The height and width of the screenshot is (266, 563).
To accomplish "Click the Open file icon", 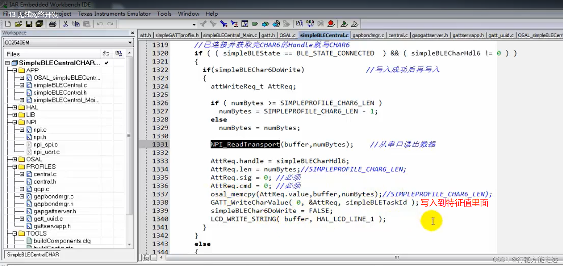I will (x=18, y=24).
